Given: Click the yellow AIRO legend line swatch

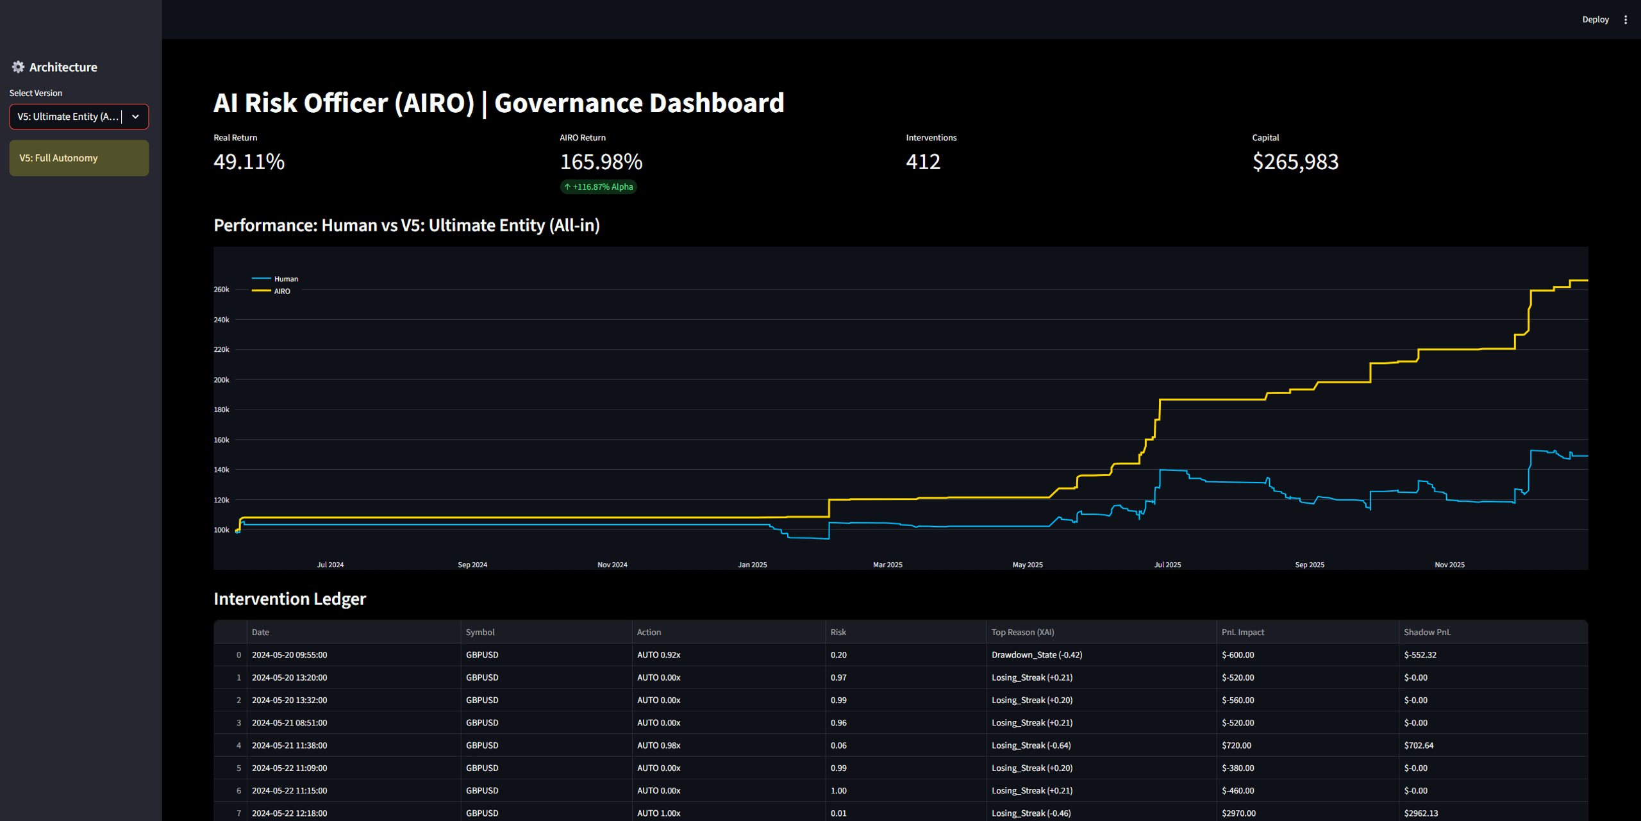Looking at the screenshot, I should pos(261,291).
